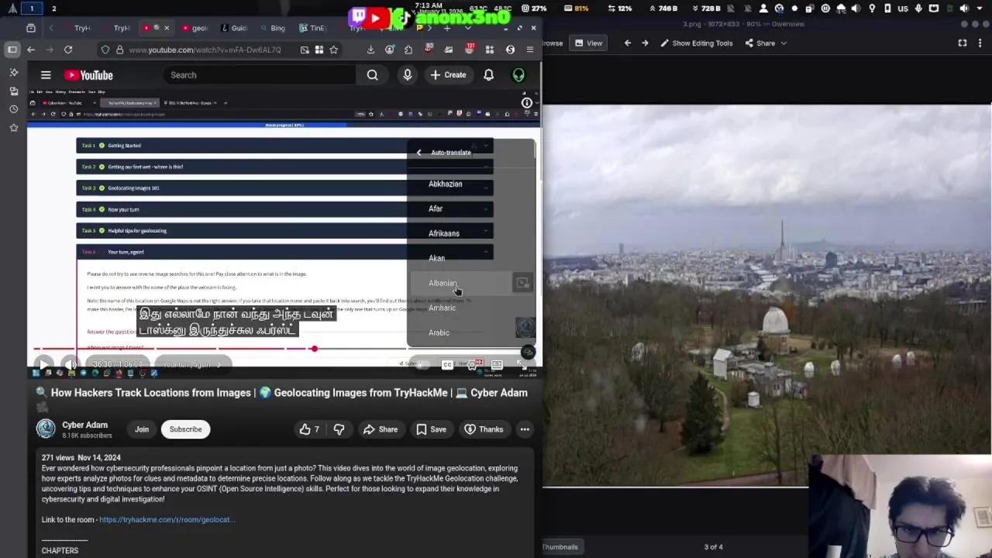The image size is (992, 558).
Task: Subscribe to Cyber Adam channel
Action: (x=185, y=429)
